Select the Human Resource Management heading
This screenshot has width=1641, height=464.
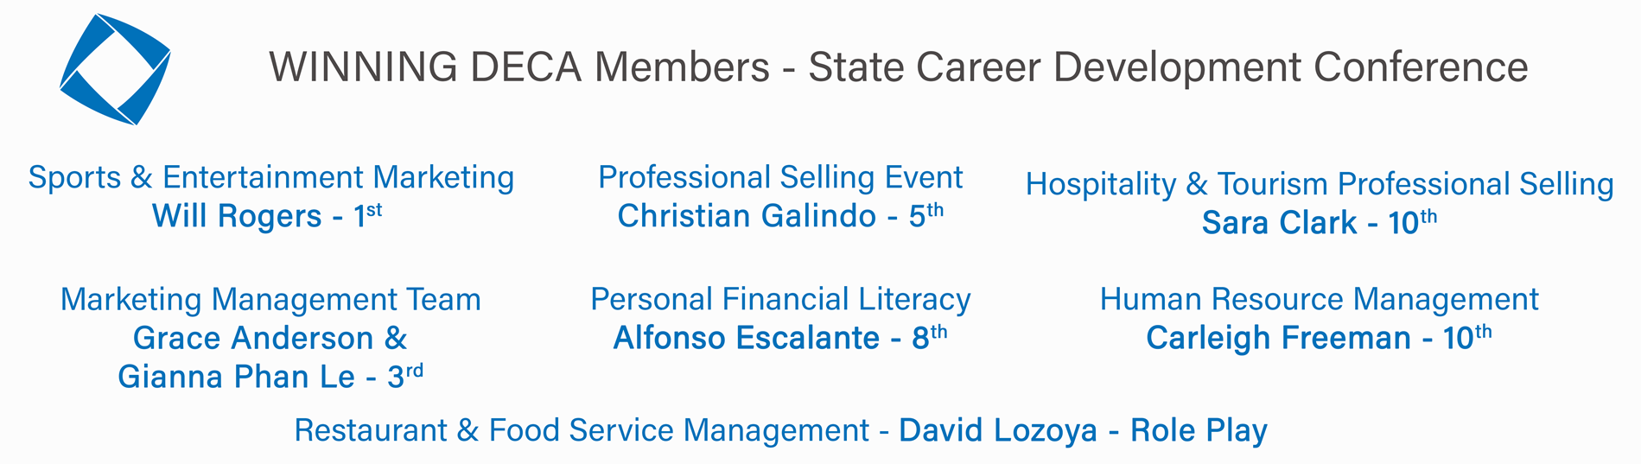pos(1319,300)
